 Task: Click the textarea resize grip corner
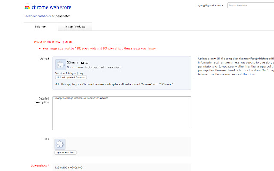point(190,129)
